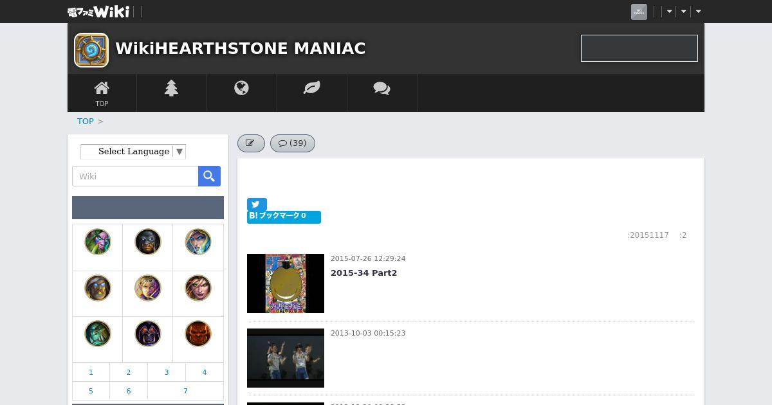The width and height of the screenshot is (772, 405).
Task: Click the Hearthstone swirl wiki logo
Action: click(91, 50)
